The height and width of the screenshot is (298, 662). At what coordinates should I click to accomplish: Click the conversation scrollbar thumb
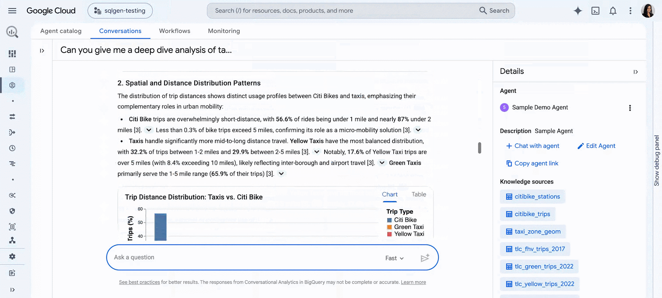479,148
